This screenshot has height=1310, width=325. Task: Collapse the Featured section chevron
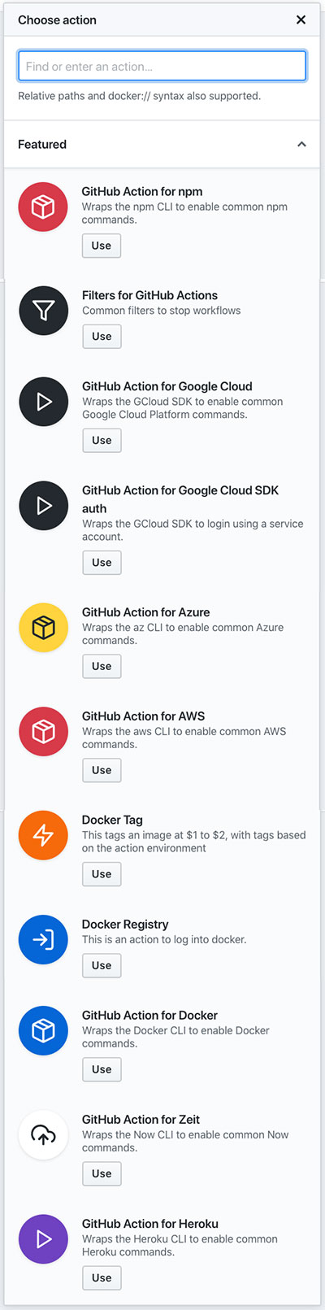pyautogui.click(x=301, y=145)
